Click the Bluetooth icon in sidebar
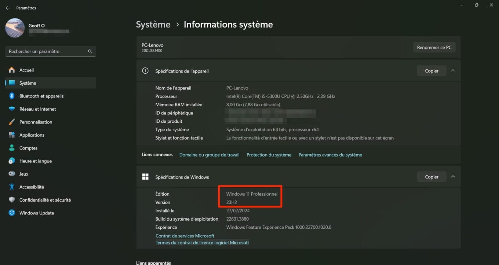The width and height of the screenshot is (499, 265). coord(12,96)
